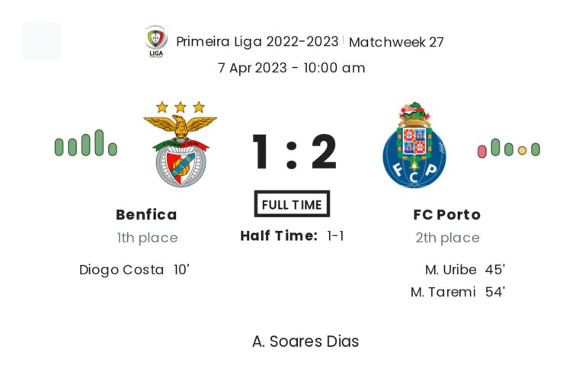Click the Primeira Liga logo icon
585x378 pixels.
(156, 40)
